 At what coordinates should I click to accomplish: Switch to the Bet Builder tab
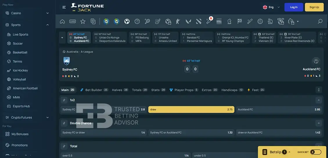tap(94, 90)
